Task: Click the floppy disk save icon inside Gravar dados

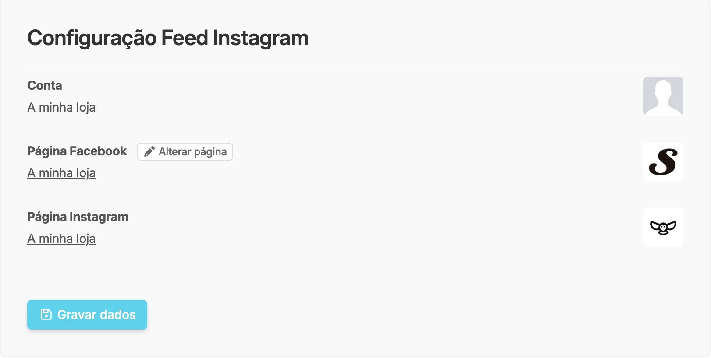Action: (47, 314)
